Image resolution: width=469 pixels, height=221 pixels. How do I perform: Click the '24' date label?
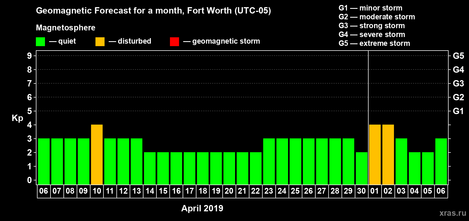282,191
